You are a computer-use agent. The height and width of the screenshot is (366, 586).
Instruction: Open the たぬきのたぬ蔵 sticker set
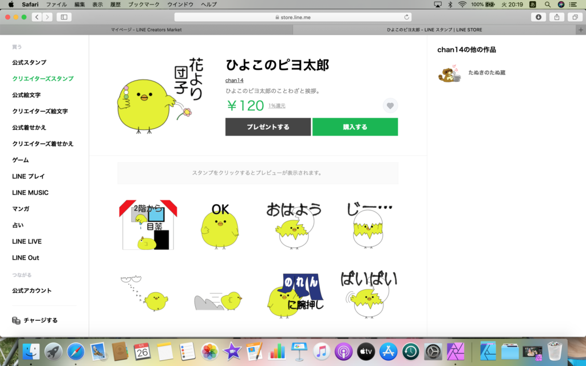pyautogui.click(x=472, y=73)
